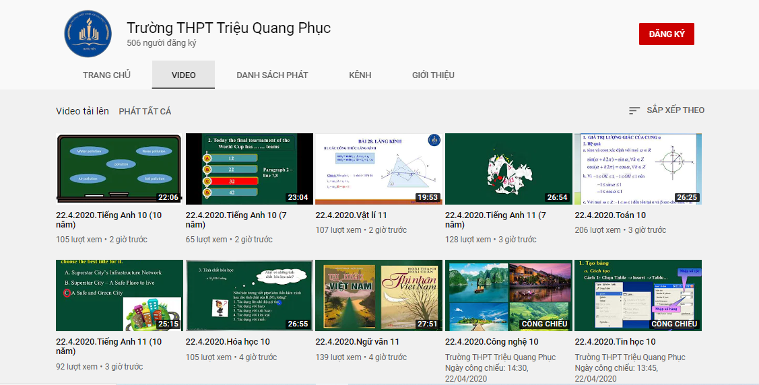
Task: Click CÔNG CHIẾU badge on Công nghệ 10
Action: coord(544,324)
